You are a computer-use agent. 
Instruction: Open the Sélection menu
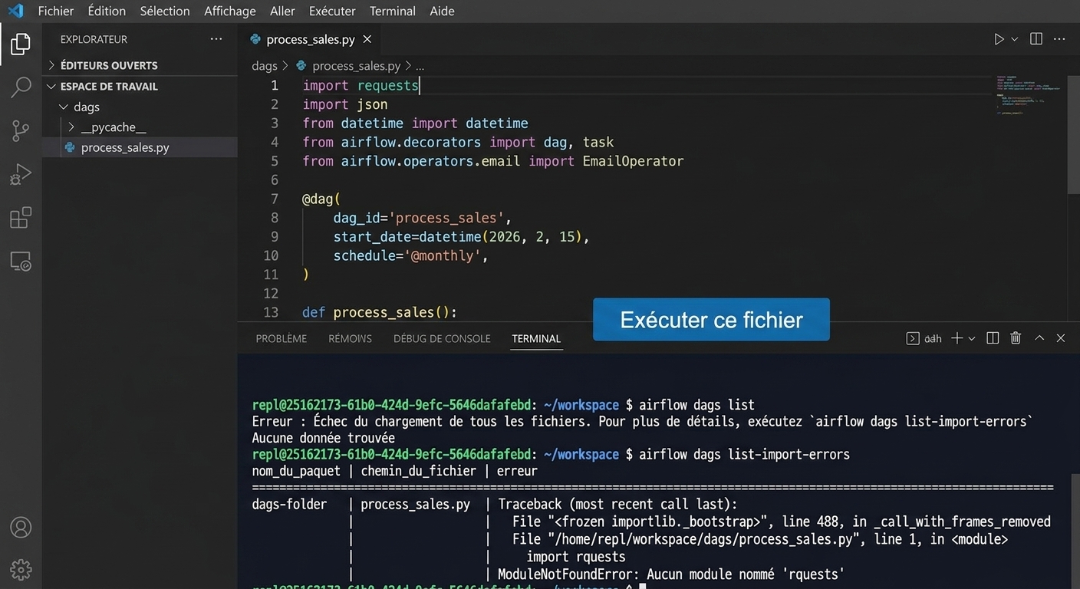pyautogui.click(x=165, y=11)
